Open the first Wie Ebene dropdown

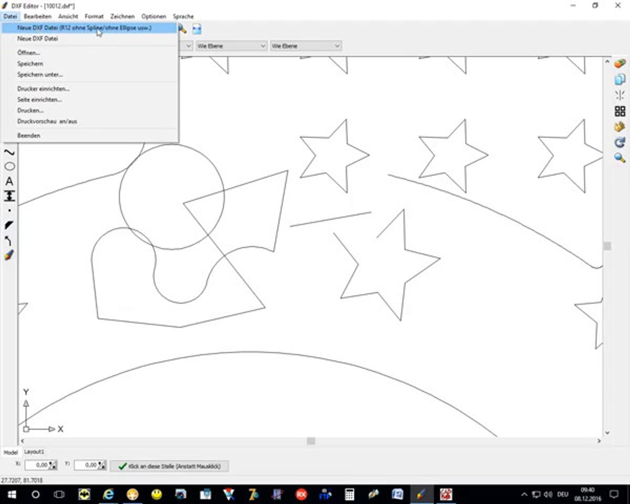[x=231, y=46]
